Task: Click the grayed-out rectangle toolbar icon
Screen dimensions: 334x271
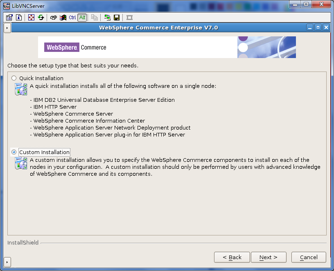Action: tap(129, 18)
